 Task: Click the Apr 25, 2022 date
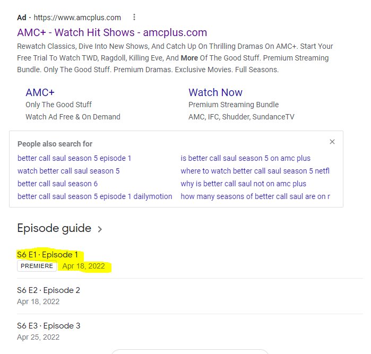38,337
